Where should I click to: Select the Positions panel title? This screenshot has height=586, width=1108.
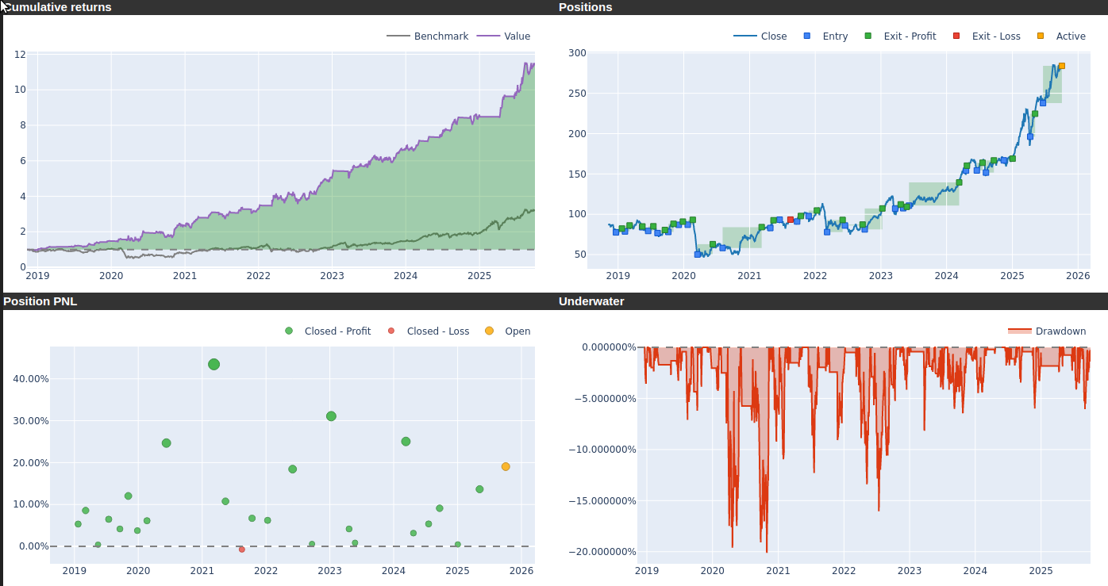[x=585, y=7]
